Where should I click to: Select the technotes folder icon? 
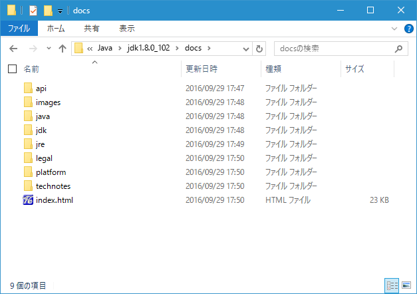point(28,186)
